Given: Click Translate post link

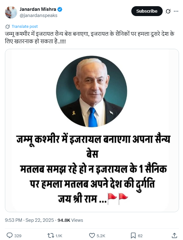Looking at the screenshot, I should [x=25, y=27].
